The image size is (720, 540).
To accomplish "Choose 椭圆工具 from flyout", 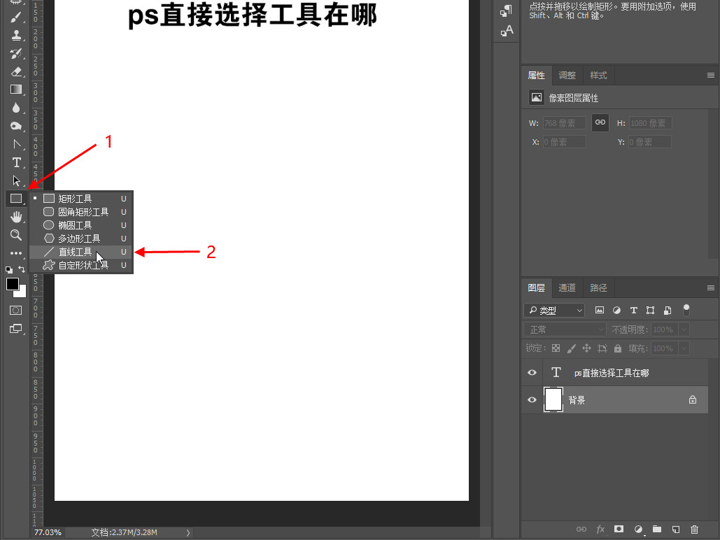I will 81,225.
